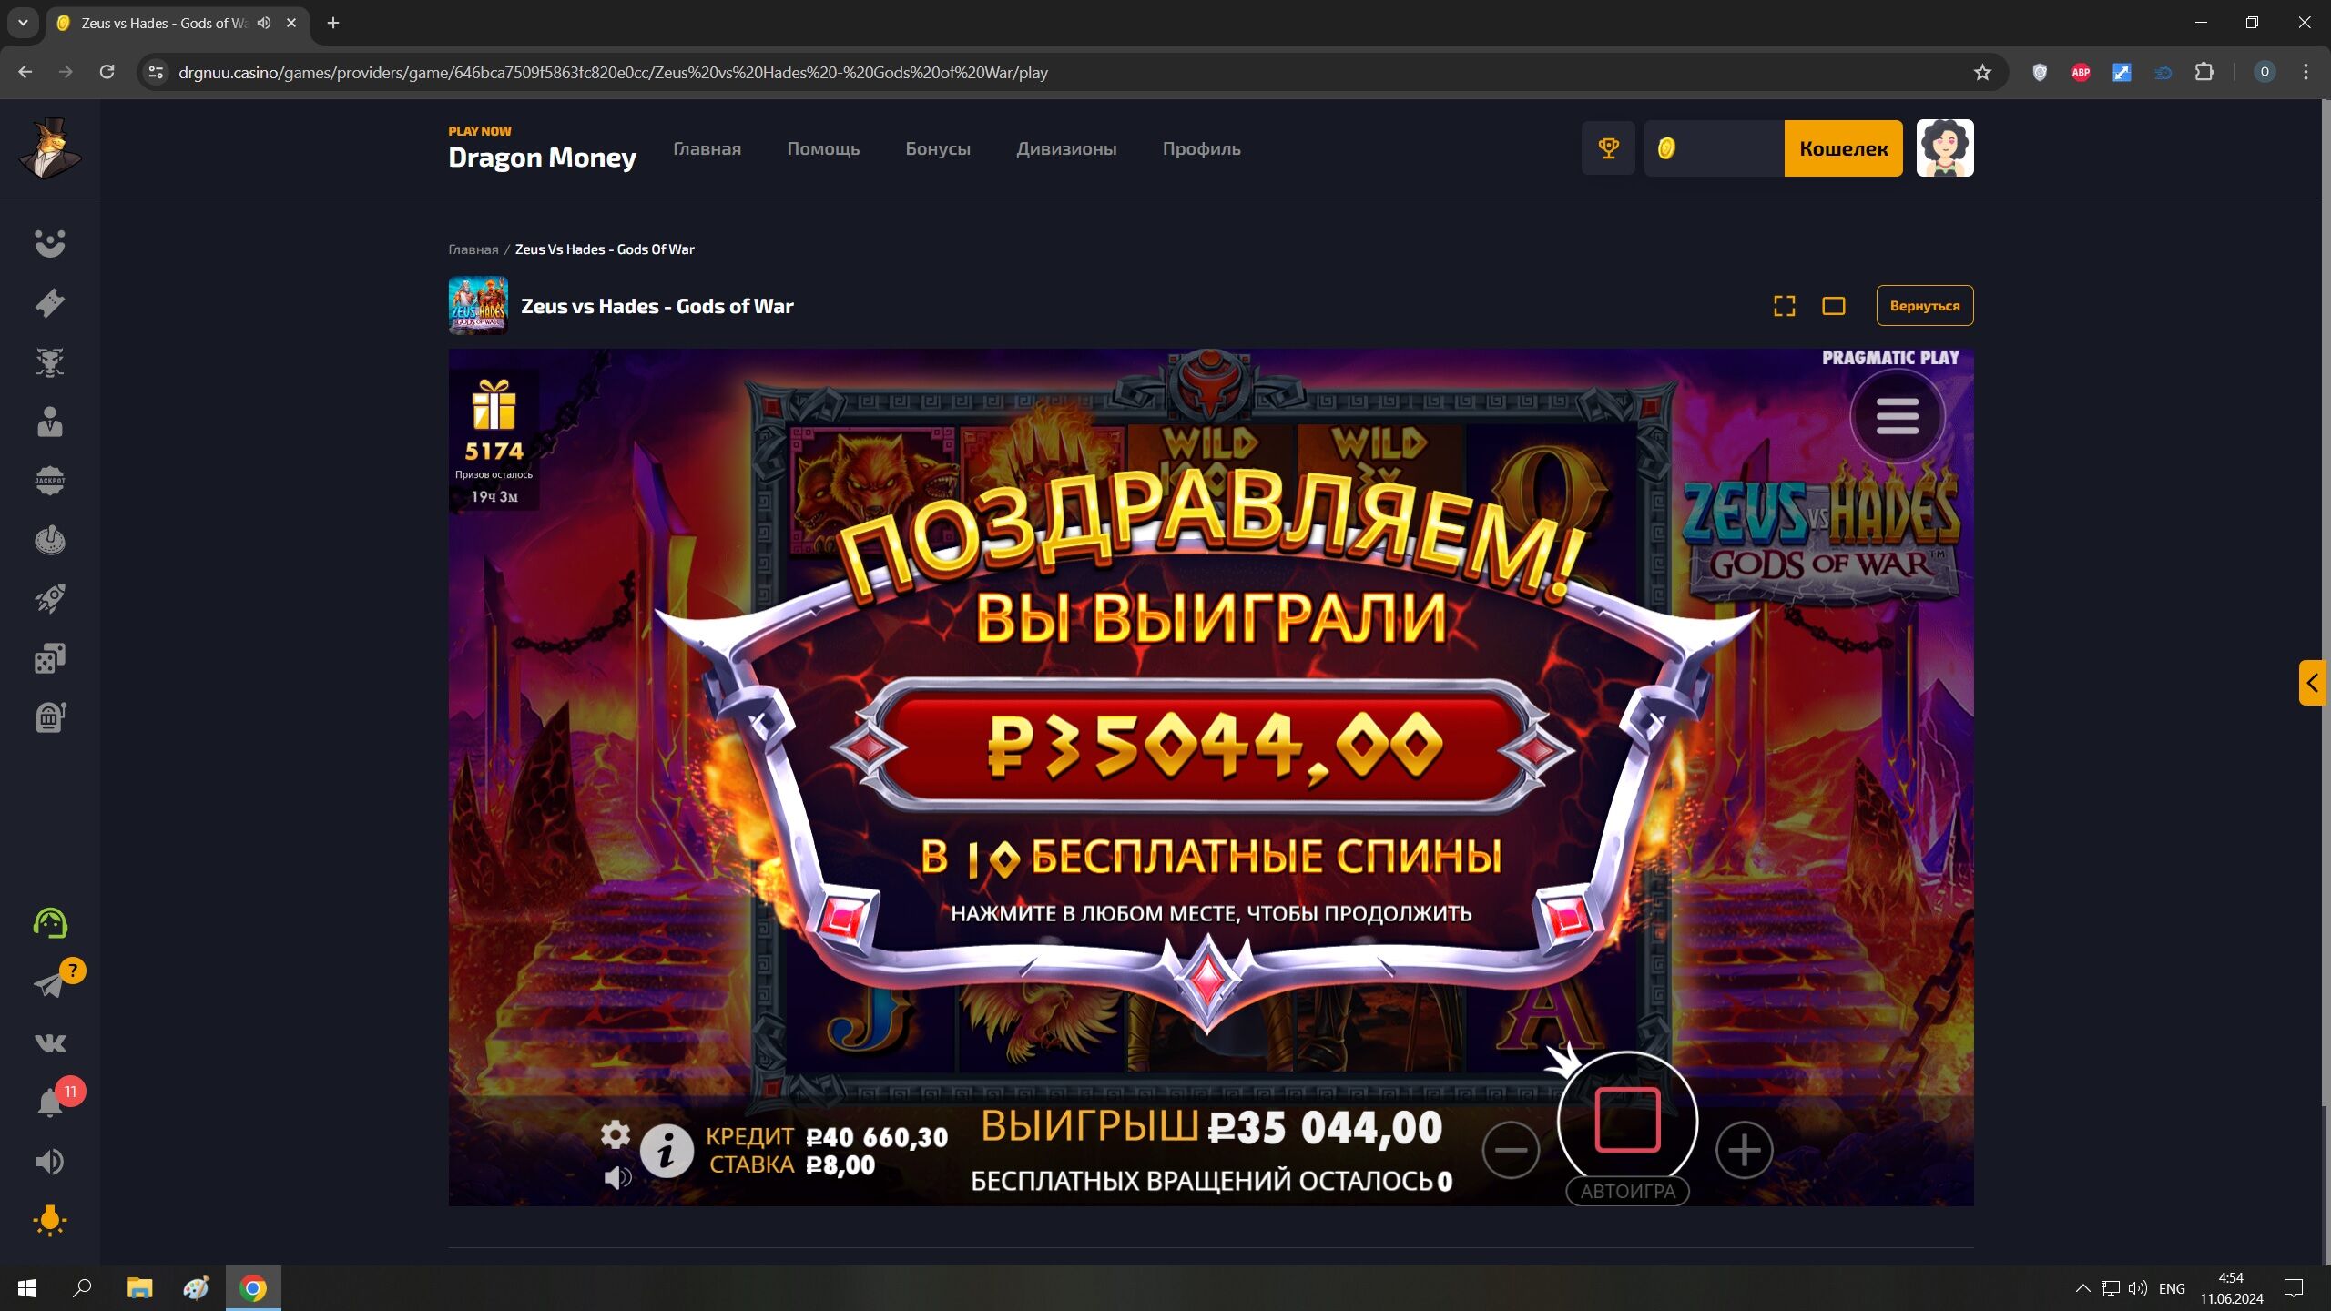The width and height of the screenshot is (2331, 1311).
Task: Decrease bet with minus button
Action: point(1511,1150)
